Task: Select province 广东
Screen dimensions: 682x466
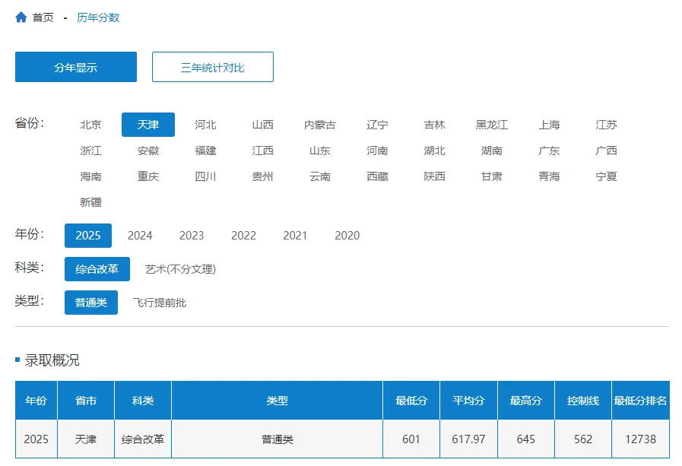Action: (x=549, y=151)
